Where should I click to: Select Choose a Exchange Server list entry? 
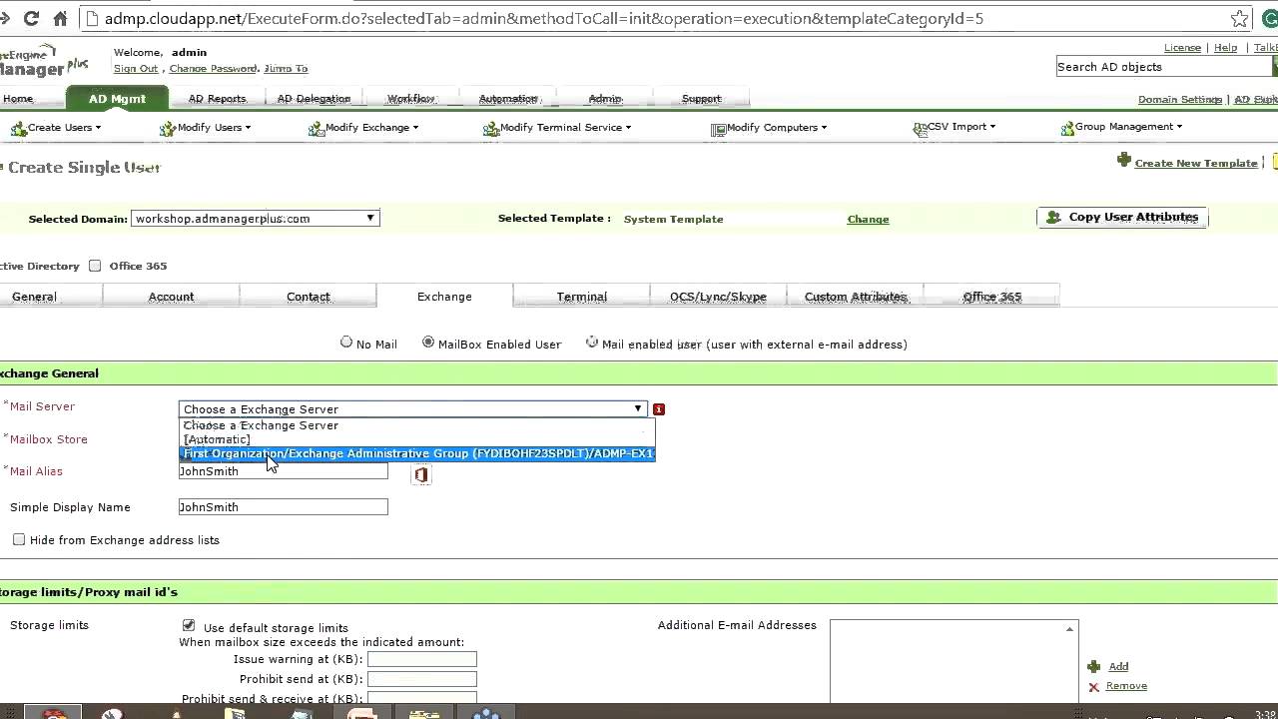(x=416, y=425)
